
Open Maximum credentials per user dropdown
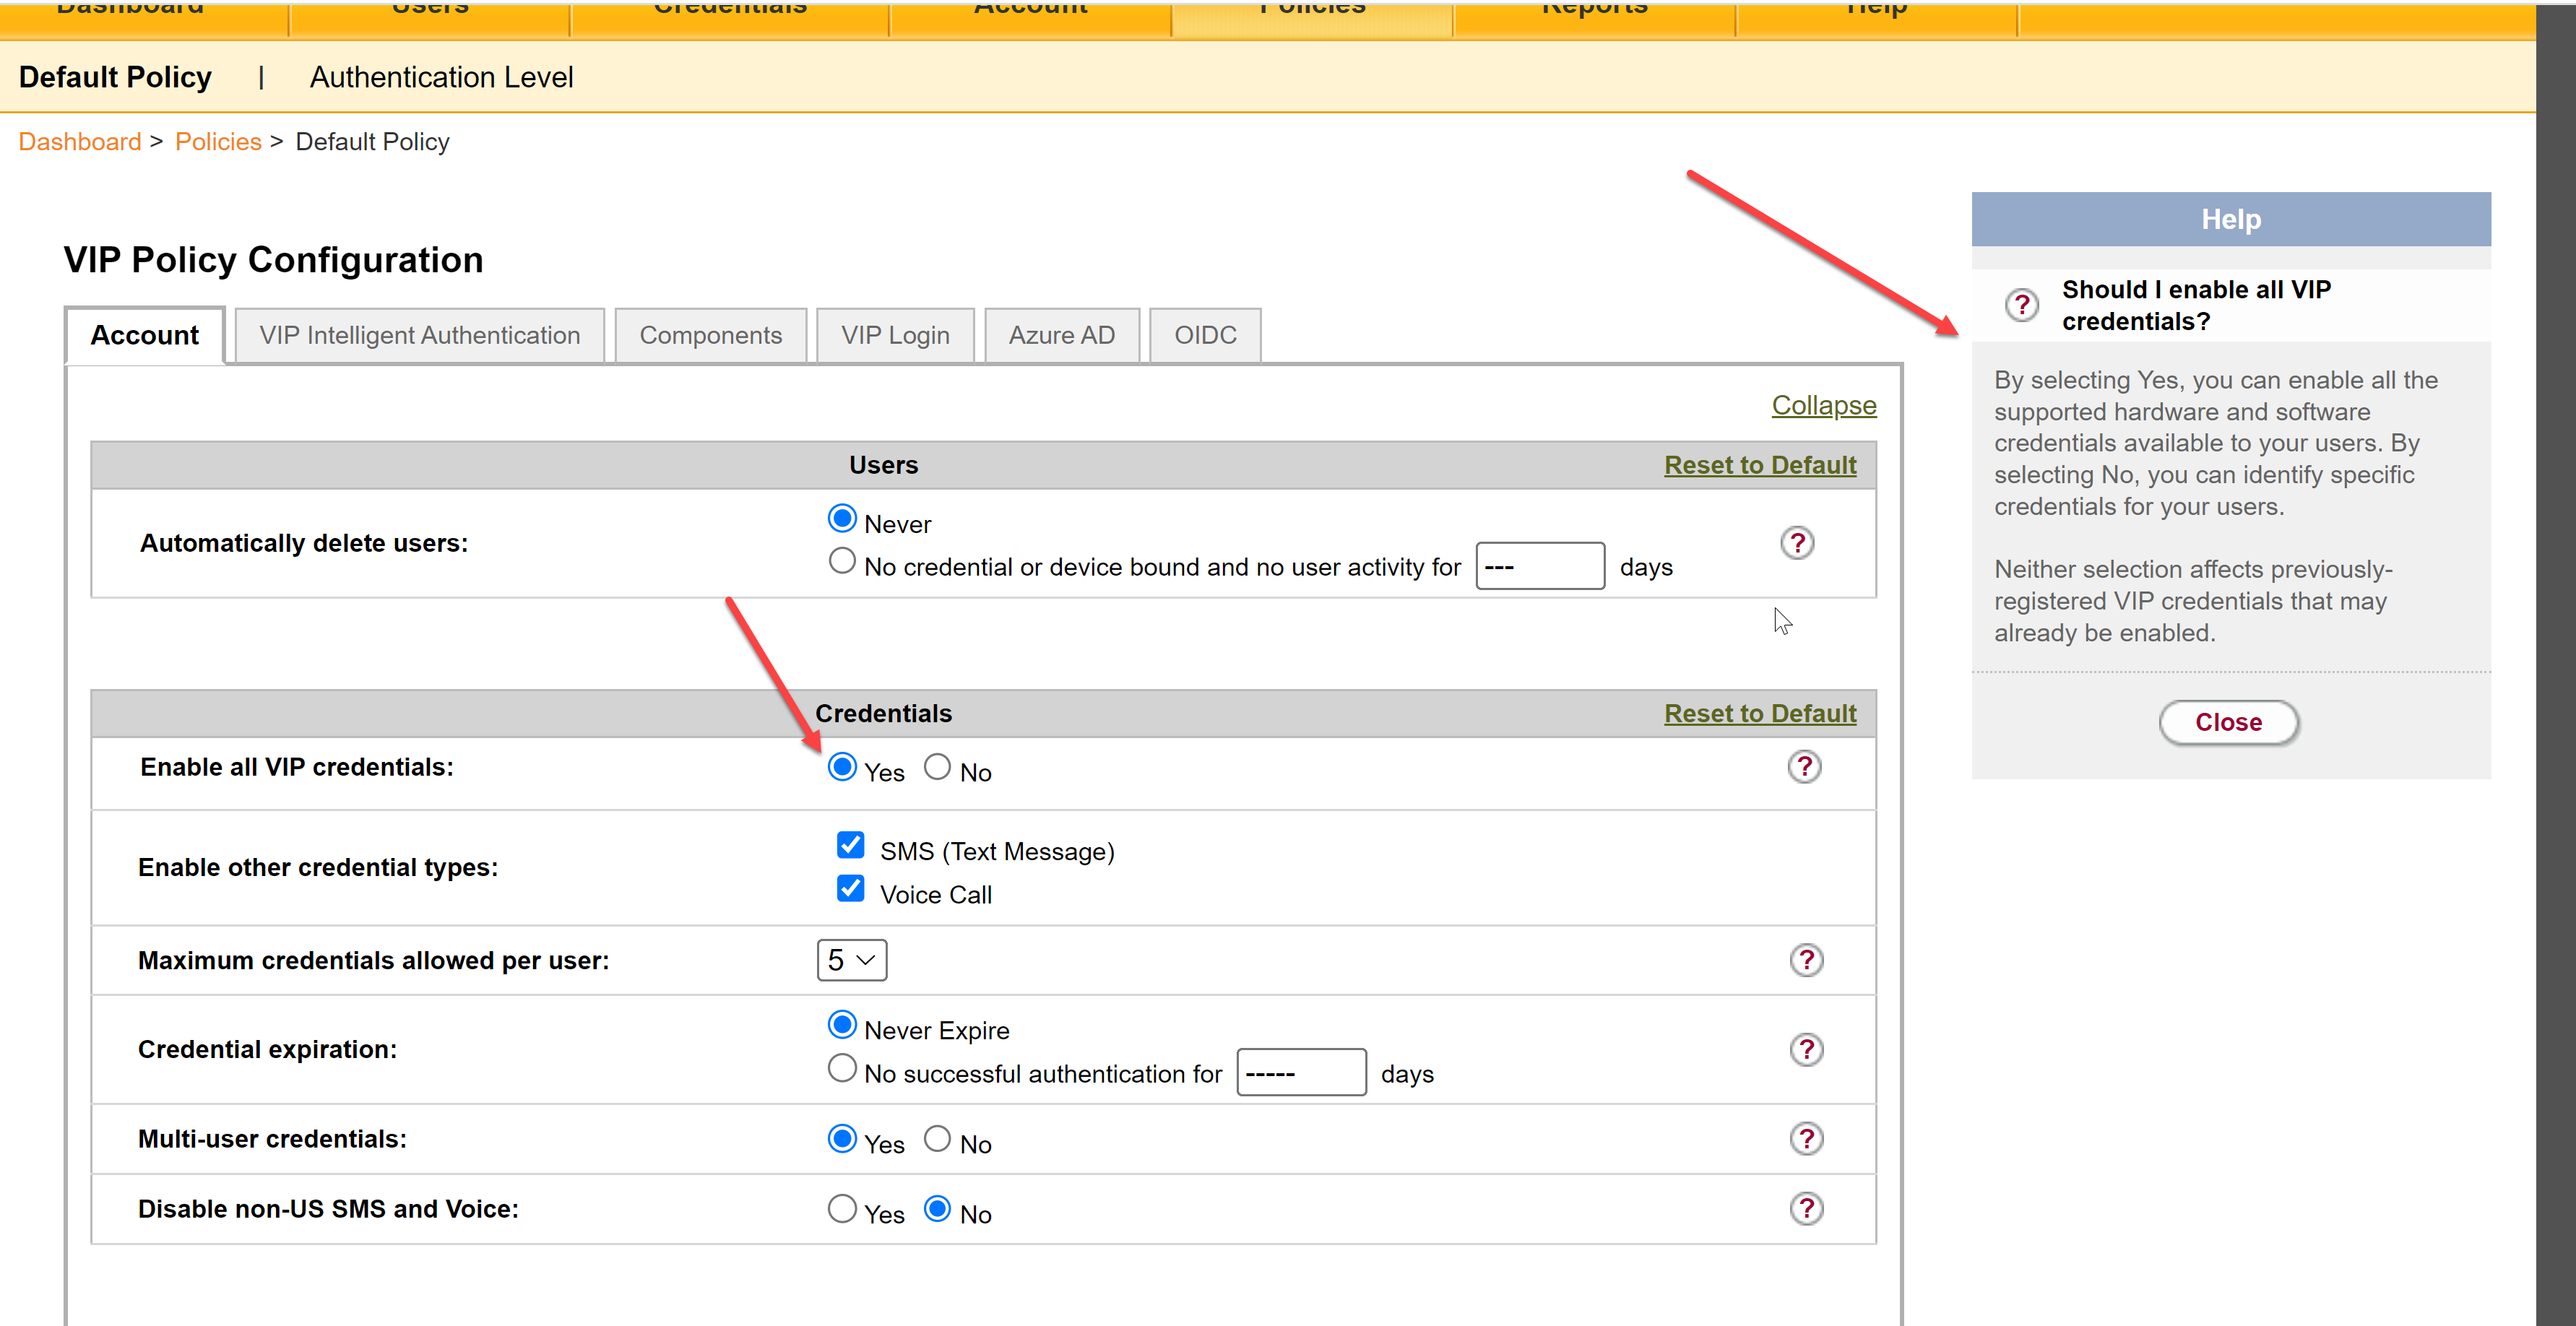851,960
